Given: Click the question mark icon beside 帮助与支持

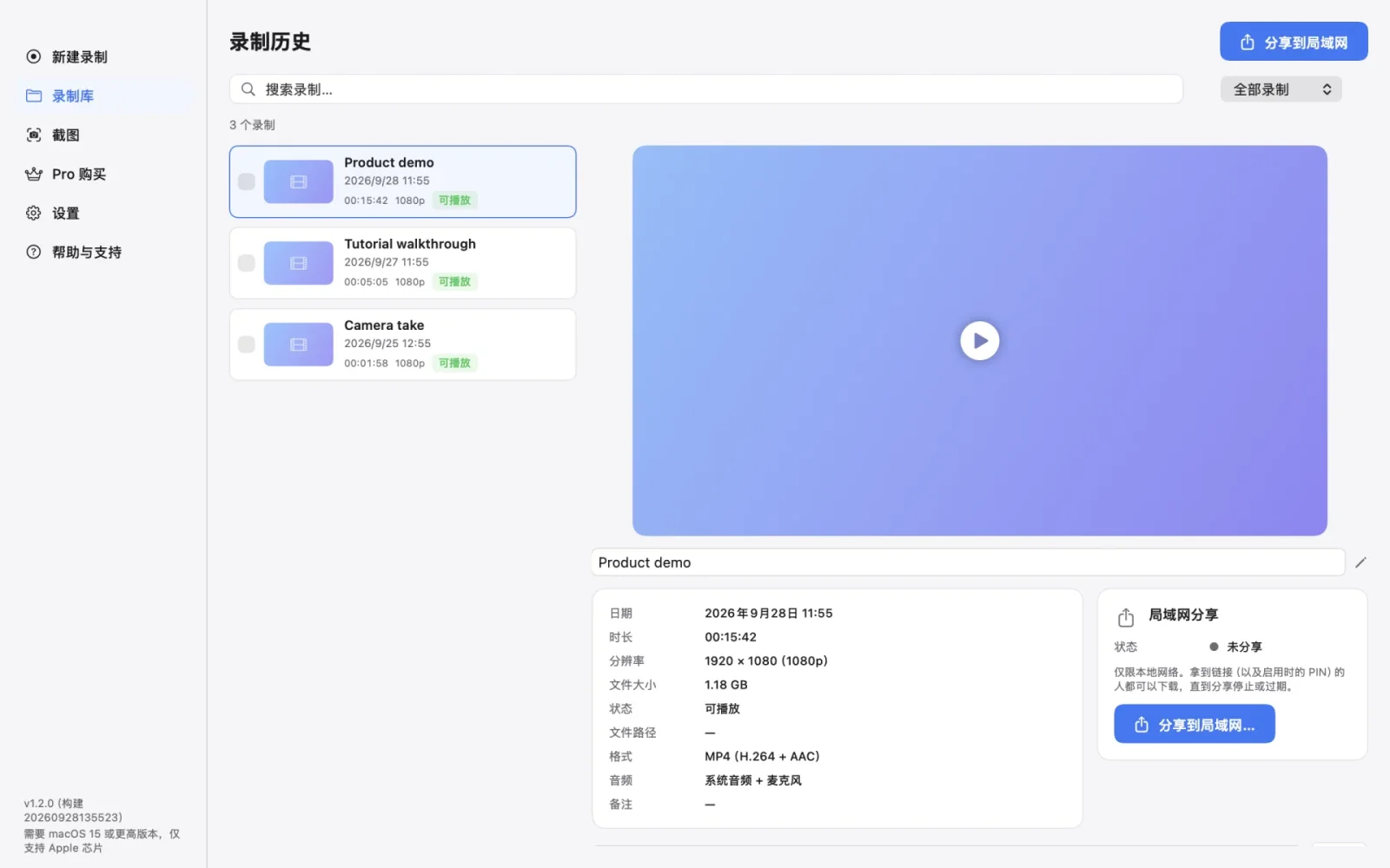Looking at the screenshot, I should (34, 252).
